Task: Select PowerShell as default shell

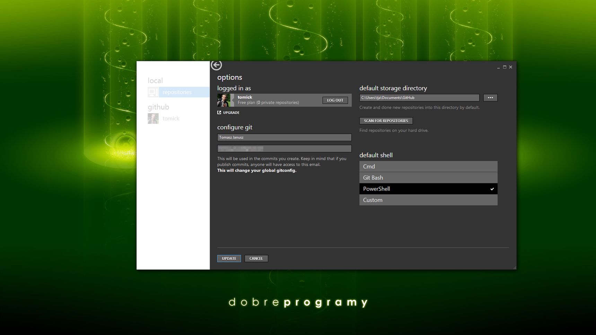Action: point(428,189)
